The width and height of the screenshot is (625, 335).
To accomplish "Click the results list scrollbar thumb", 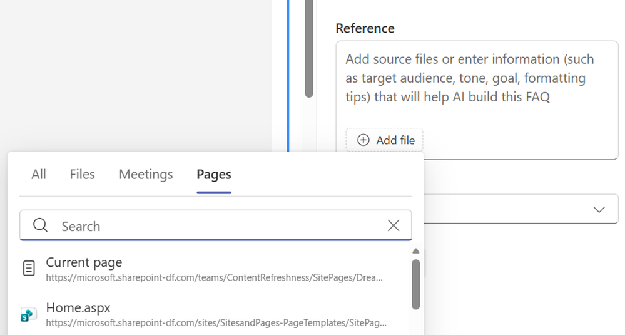I will pyautogui.click(x=416, y=284).
